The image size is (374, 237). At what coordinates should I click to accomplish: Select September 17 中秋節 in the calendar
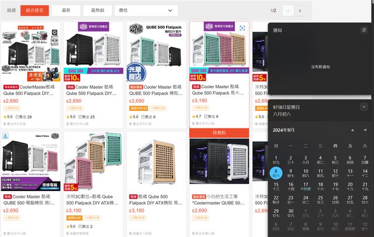[306, 186]
